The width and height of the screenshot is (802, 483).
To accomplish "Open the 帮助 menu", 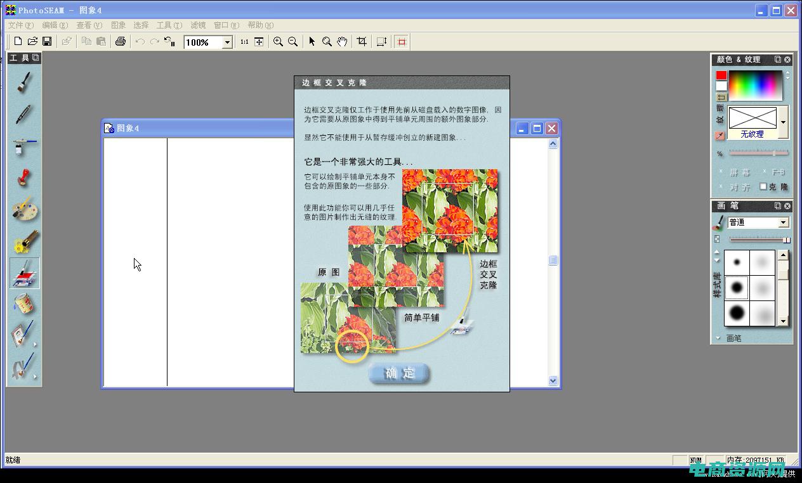I will [260, 25].
